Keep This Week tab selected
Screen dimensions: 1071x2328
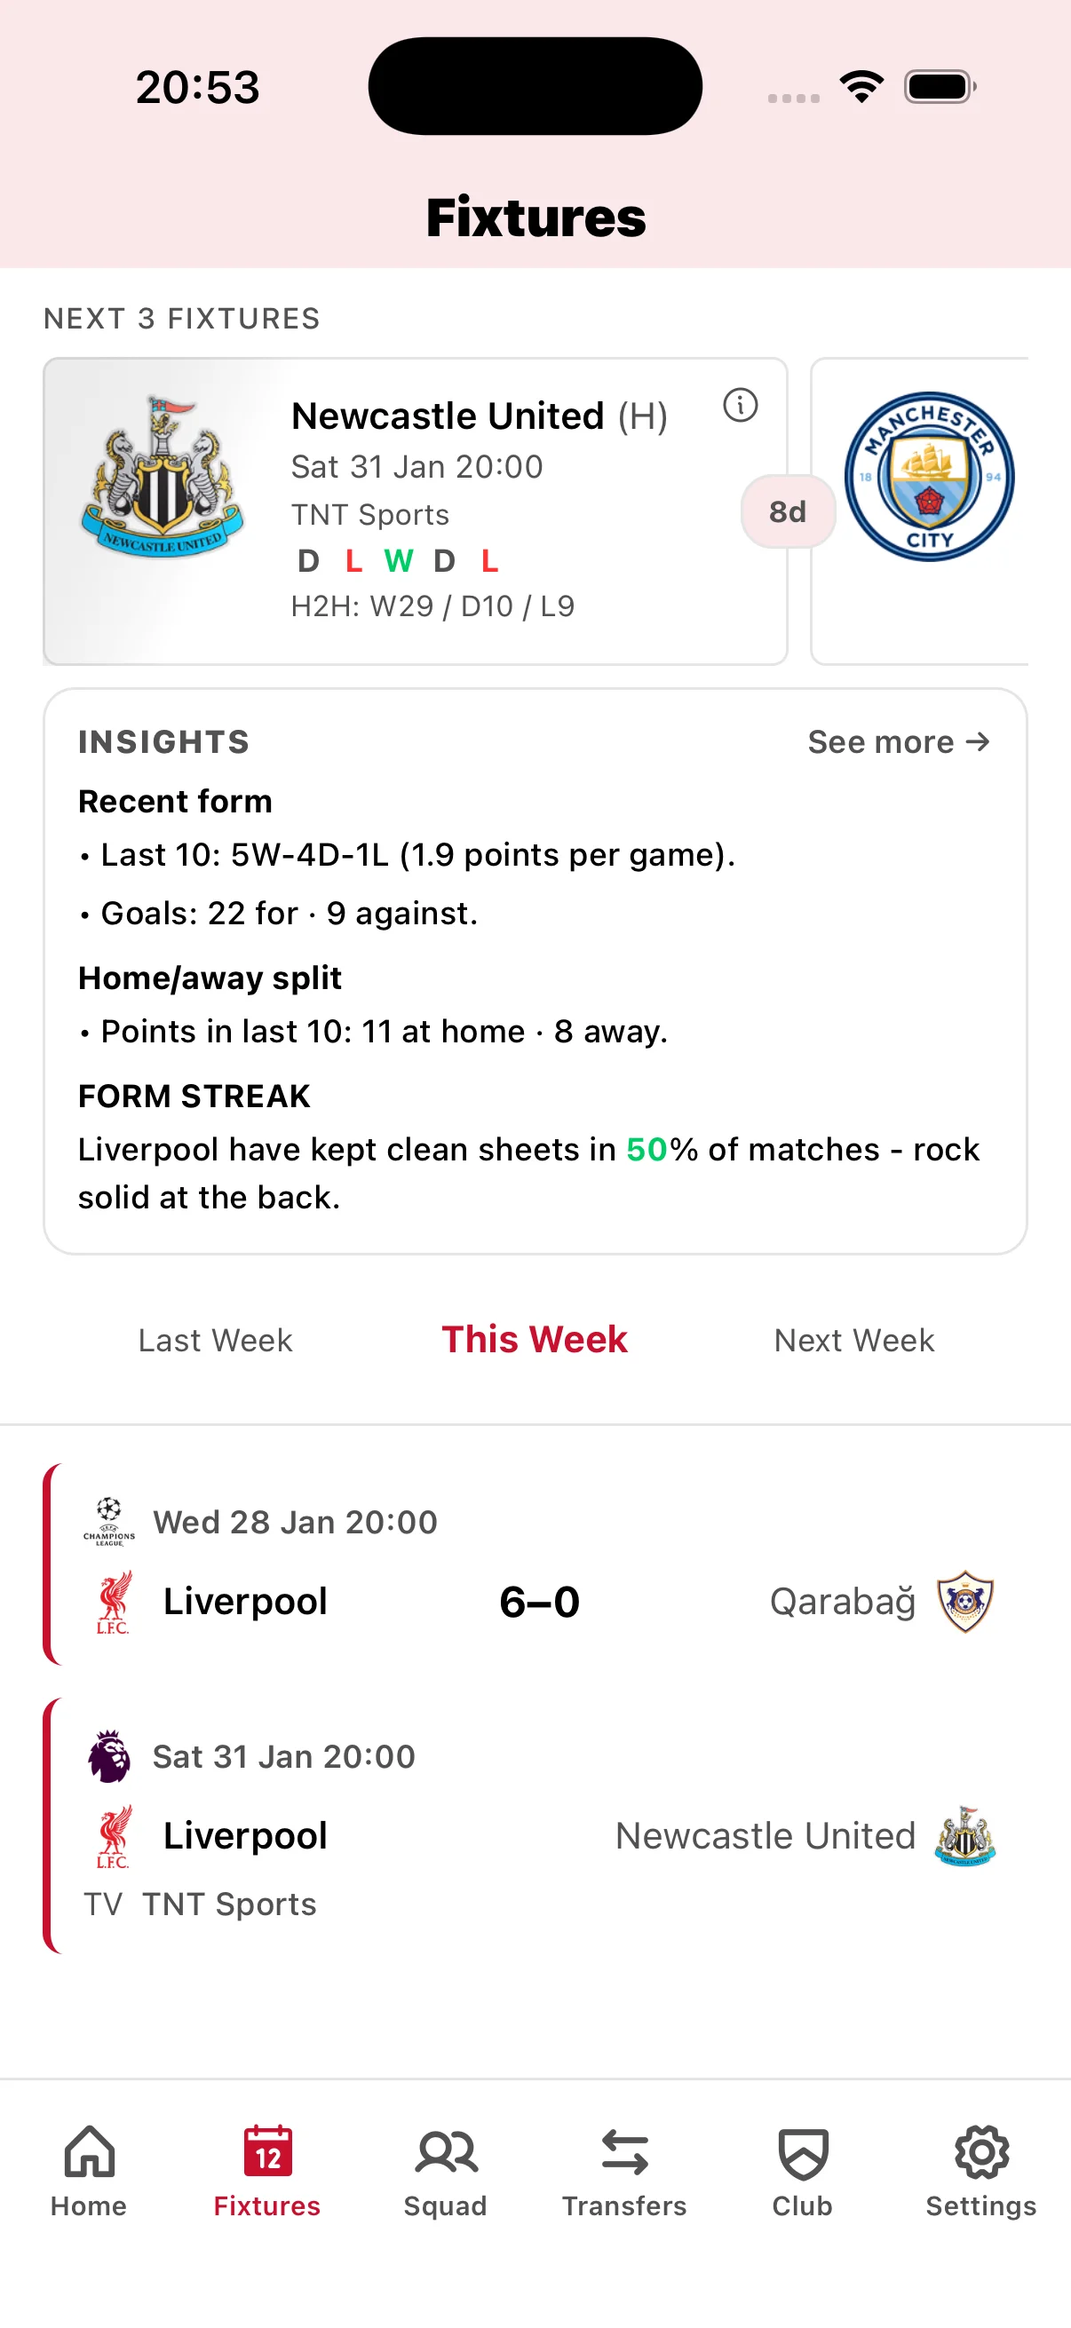[534, 1339]
